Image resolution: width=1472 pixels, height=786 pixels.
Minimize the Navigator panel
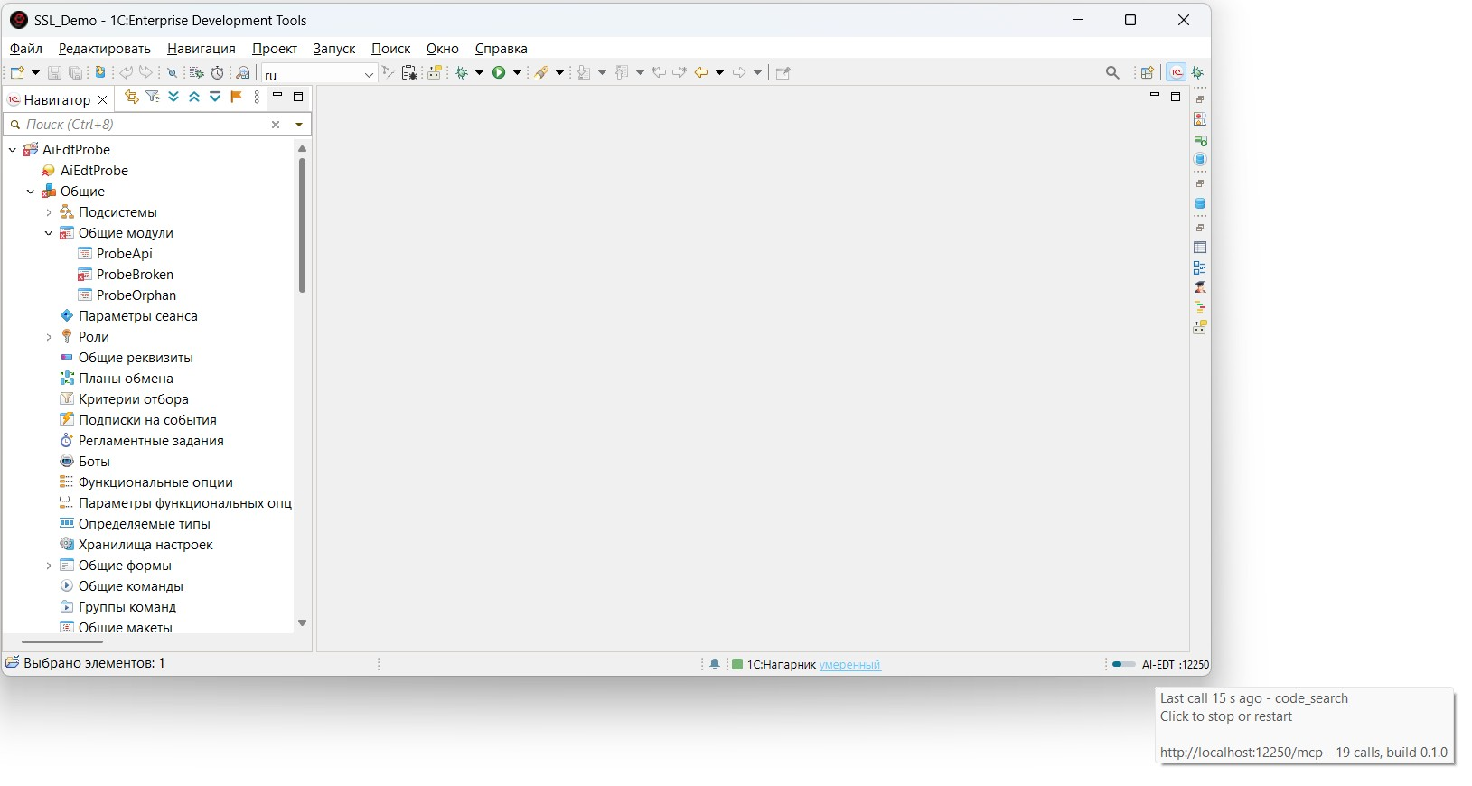[x=277, y=96]
